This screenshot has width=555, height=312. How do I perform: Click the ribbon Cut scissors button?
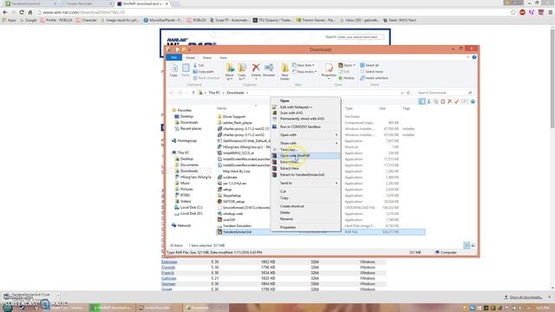click(199, 66)
